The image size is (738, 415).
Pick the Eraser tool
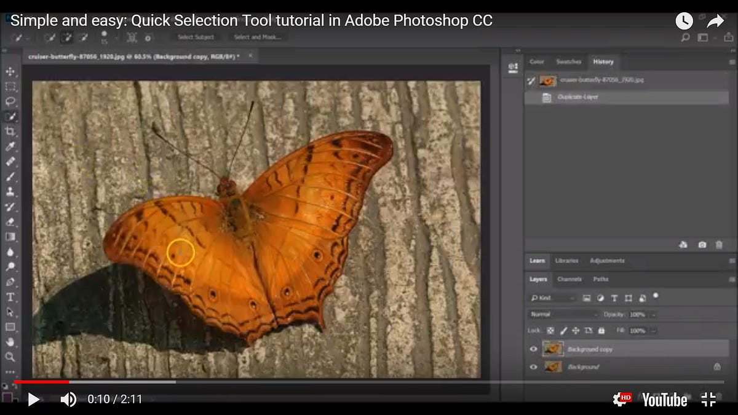10,221
